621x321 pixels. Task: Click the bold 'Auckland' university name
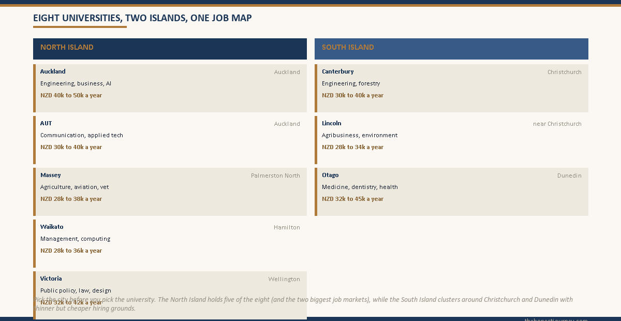[53, 71]
